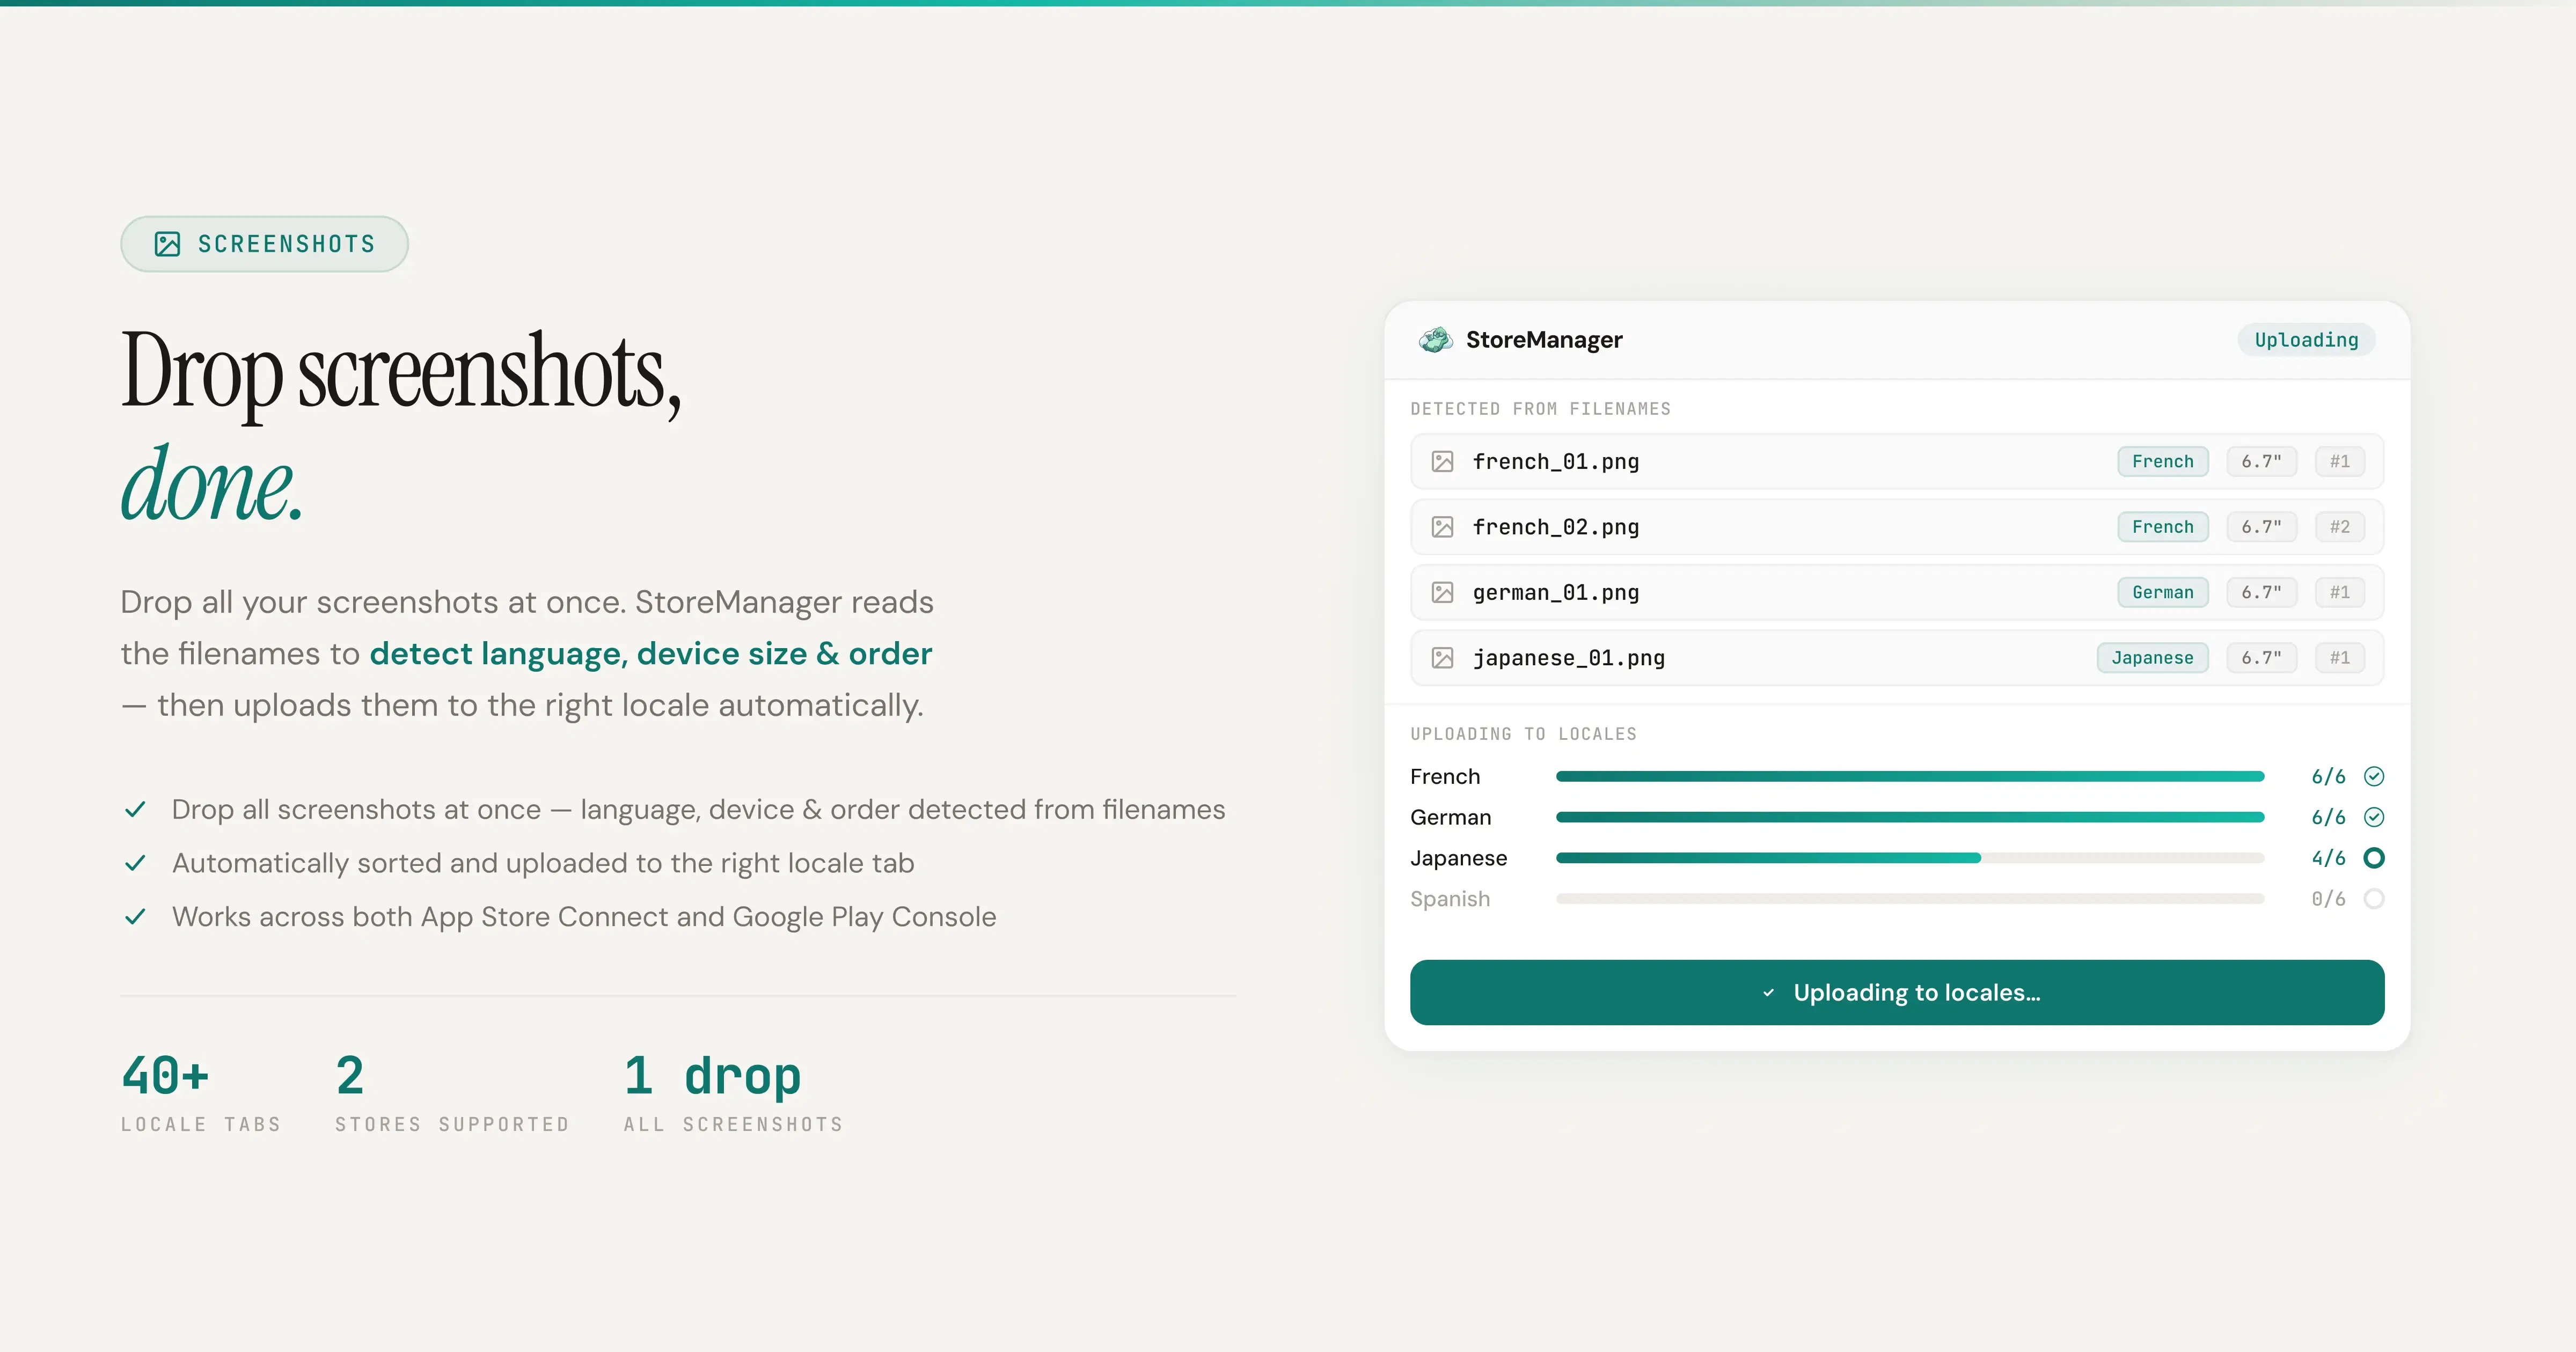Click the 'UPLOADING TO LOCALES' heading

pos(1523,734)
